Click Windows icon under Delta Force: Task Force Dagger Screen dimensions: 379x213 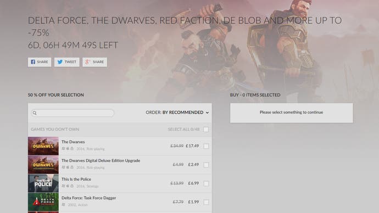[63, 205]
